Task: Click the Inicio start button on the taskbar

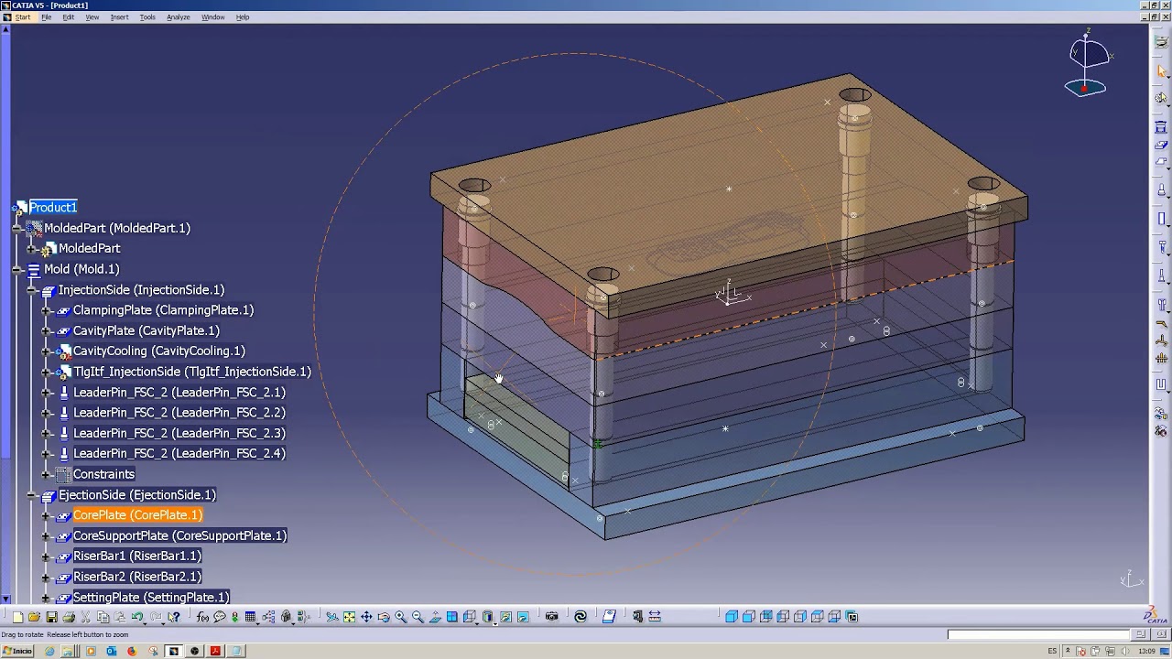Action: [x=16, y=652]
